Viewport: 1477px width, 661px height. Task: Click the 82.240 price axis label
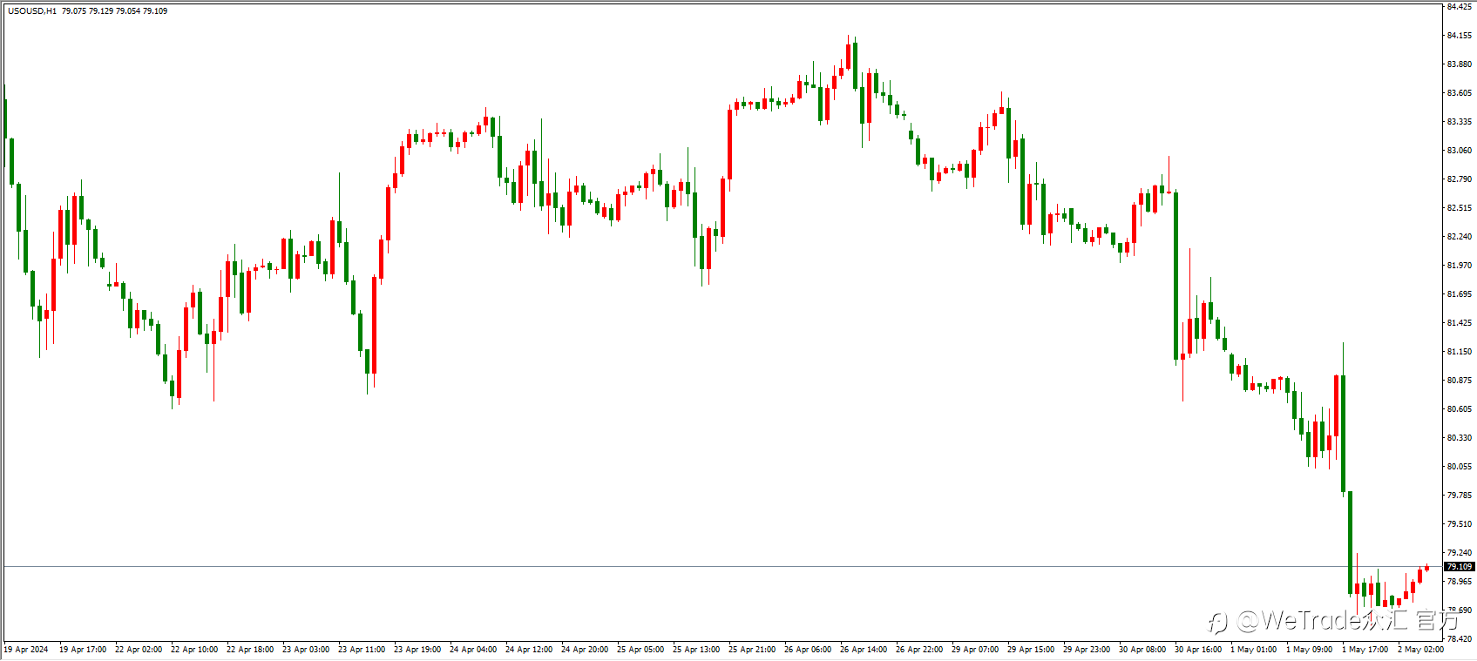tap(1460, 237)
